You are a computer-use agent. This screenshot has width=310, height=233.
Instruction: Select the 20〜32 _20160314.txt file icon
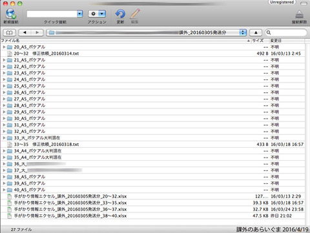tap(10, 54)
